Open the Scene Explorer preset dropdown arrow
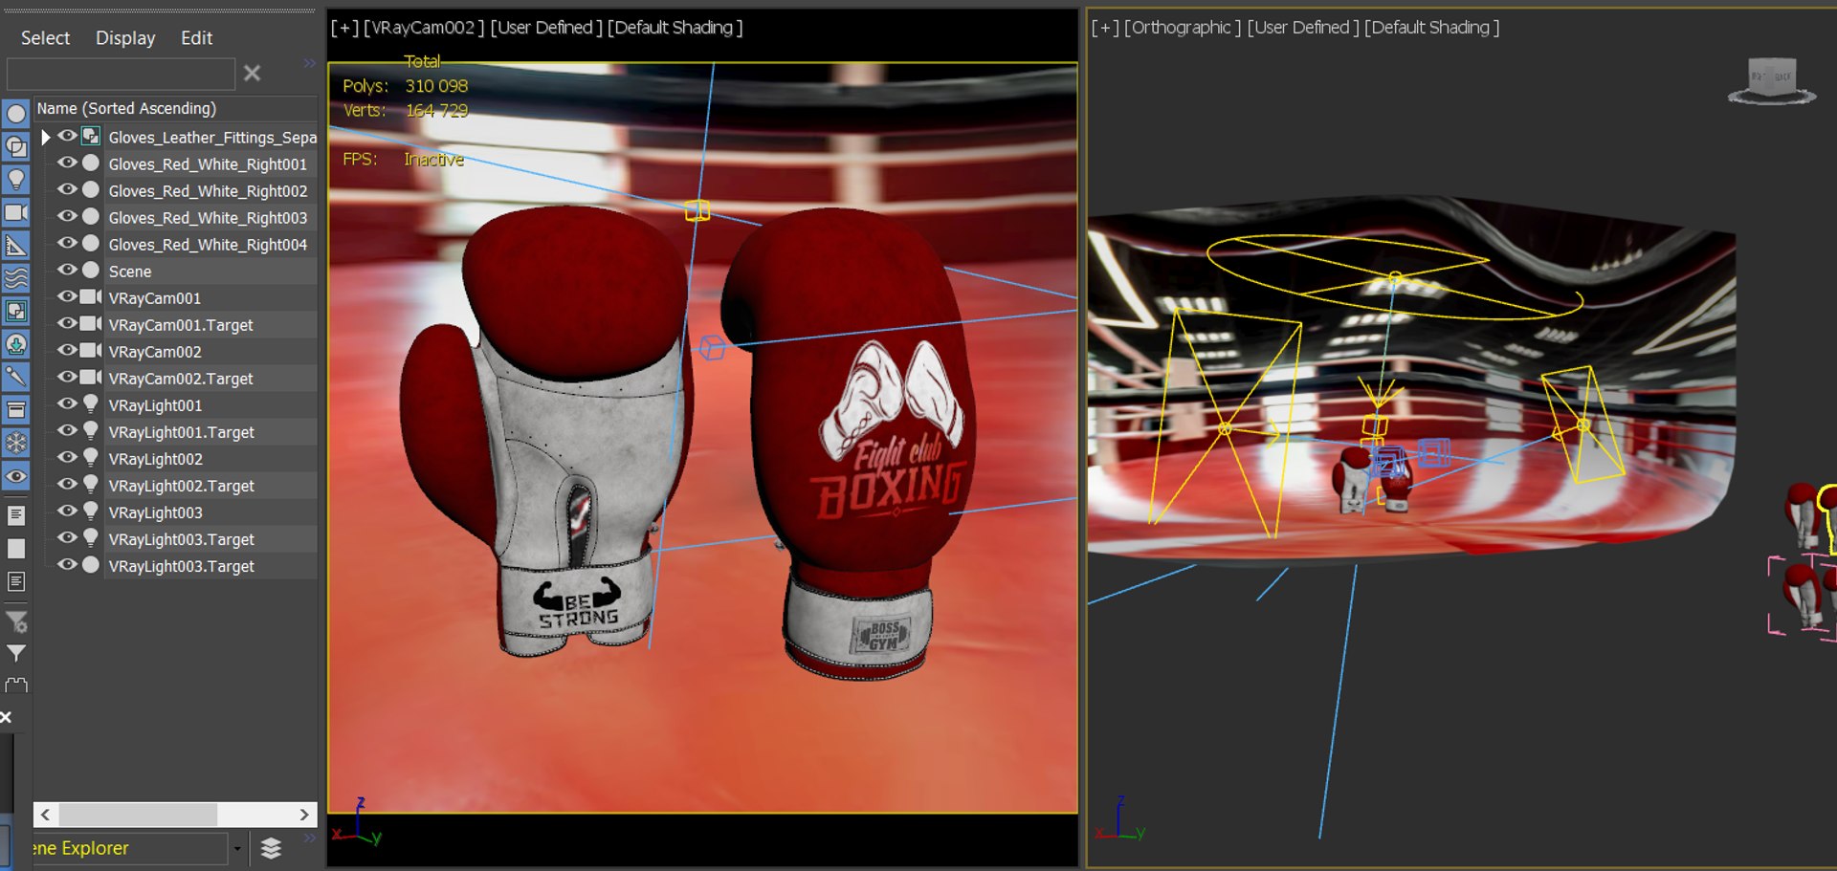Image resolution: width=1837 pixels, height=871 pixels. coord(237,848)
